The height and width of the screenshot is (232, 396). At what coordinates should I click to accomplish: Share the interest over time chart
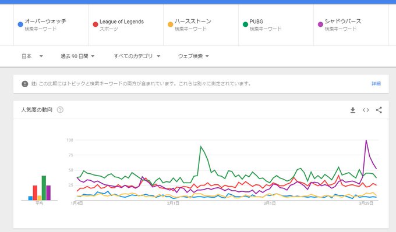[379, 110]
